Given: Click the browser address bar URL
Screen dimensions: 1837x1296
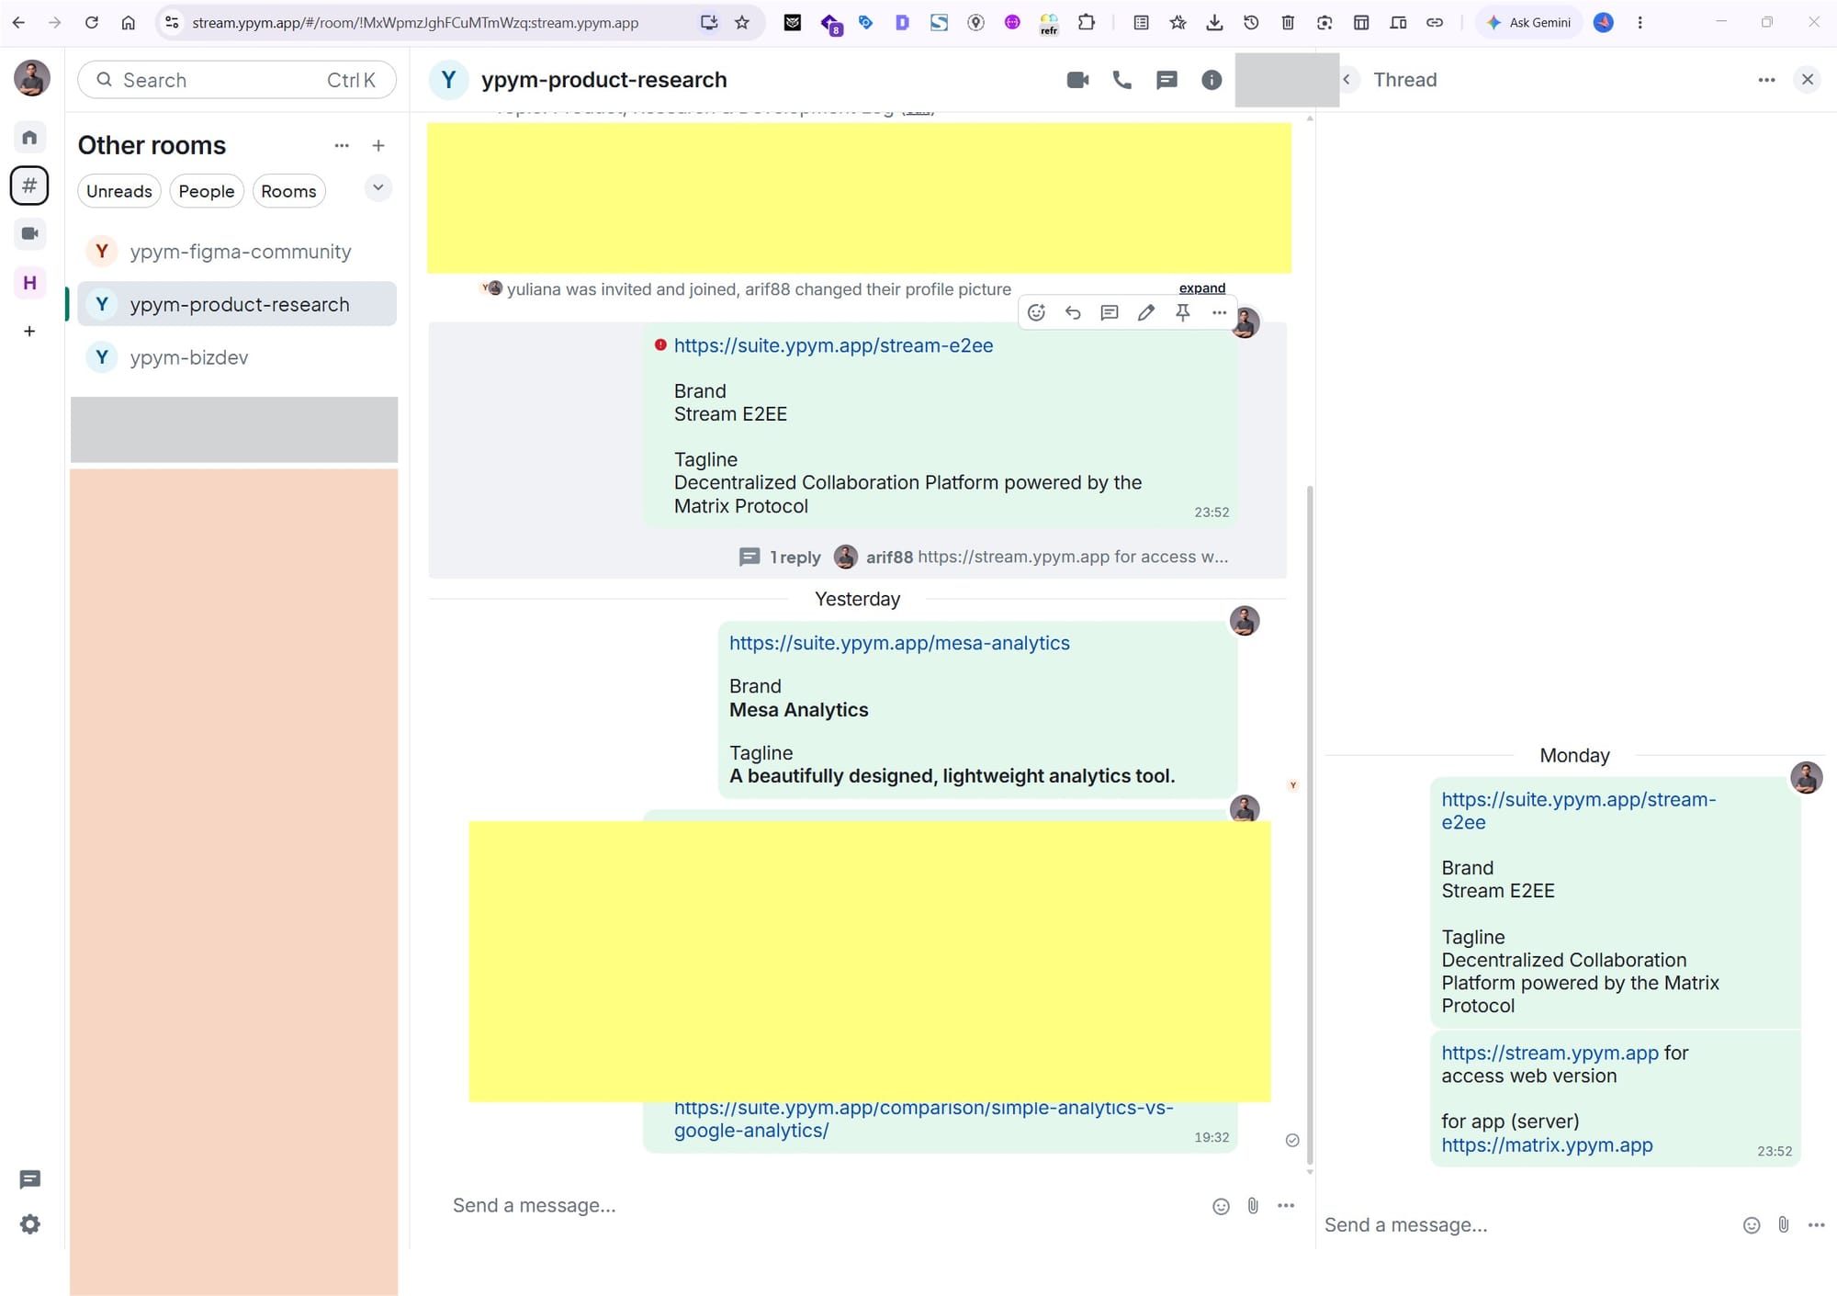Looking at the screenshot, I should [415, 22].
